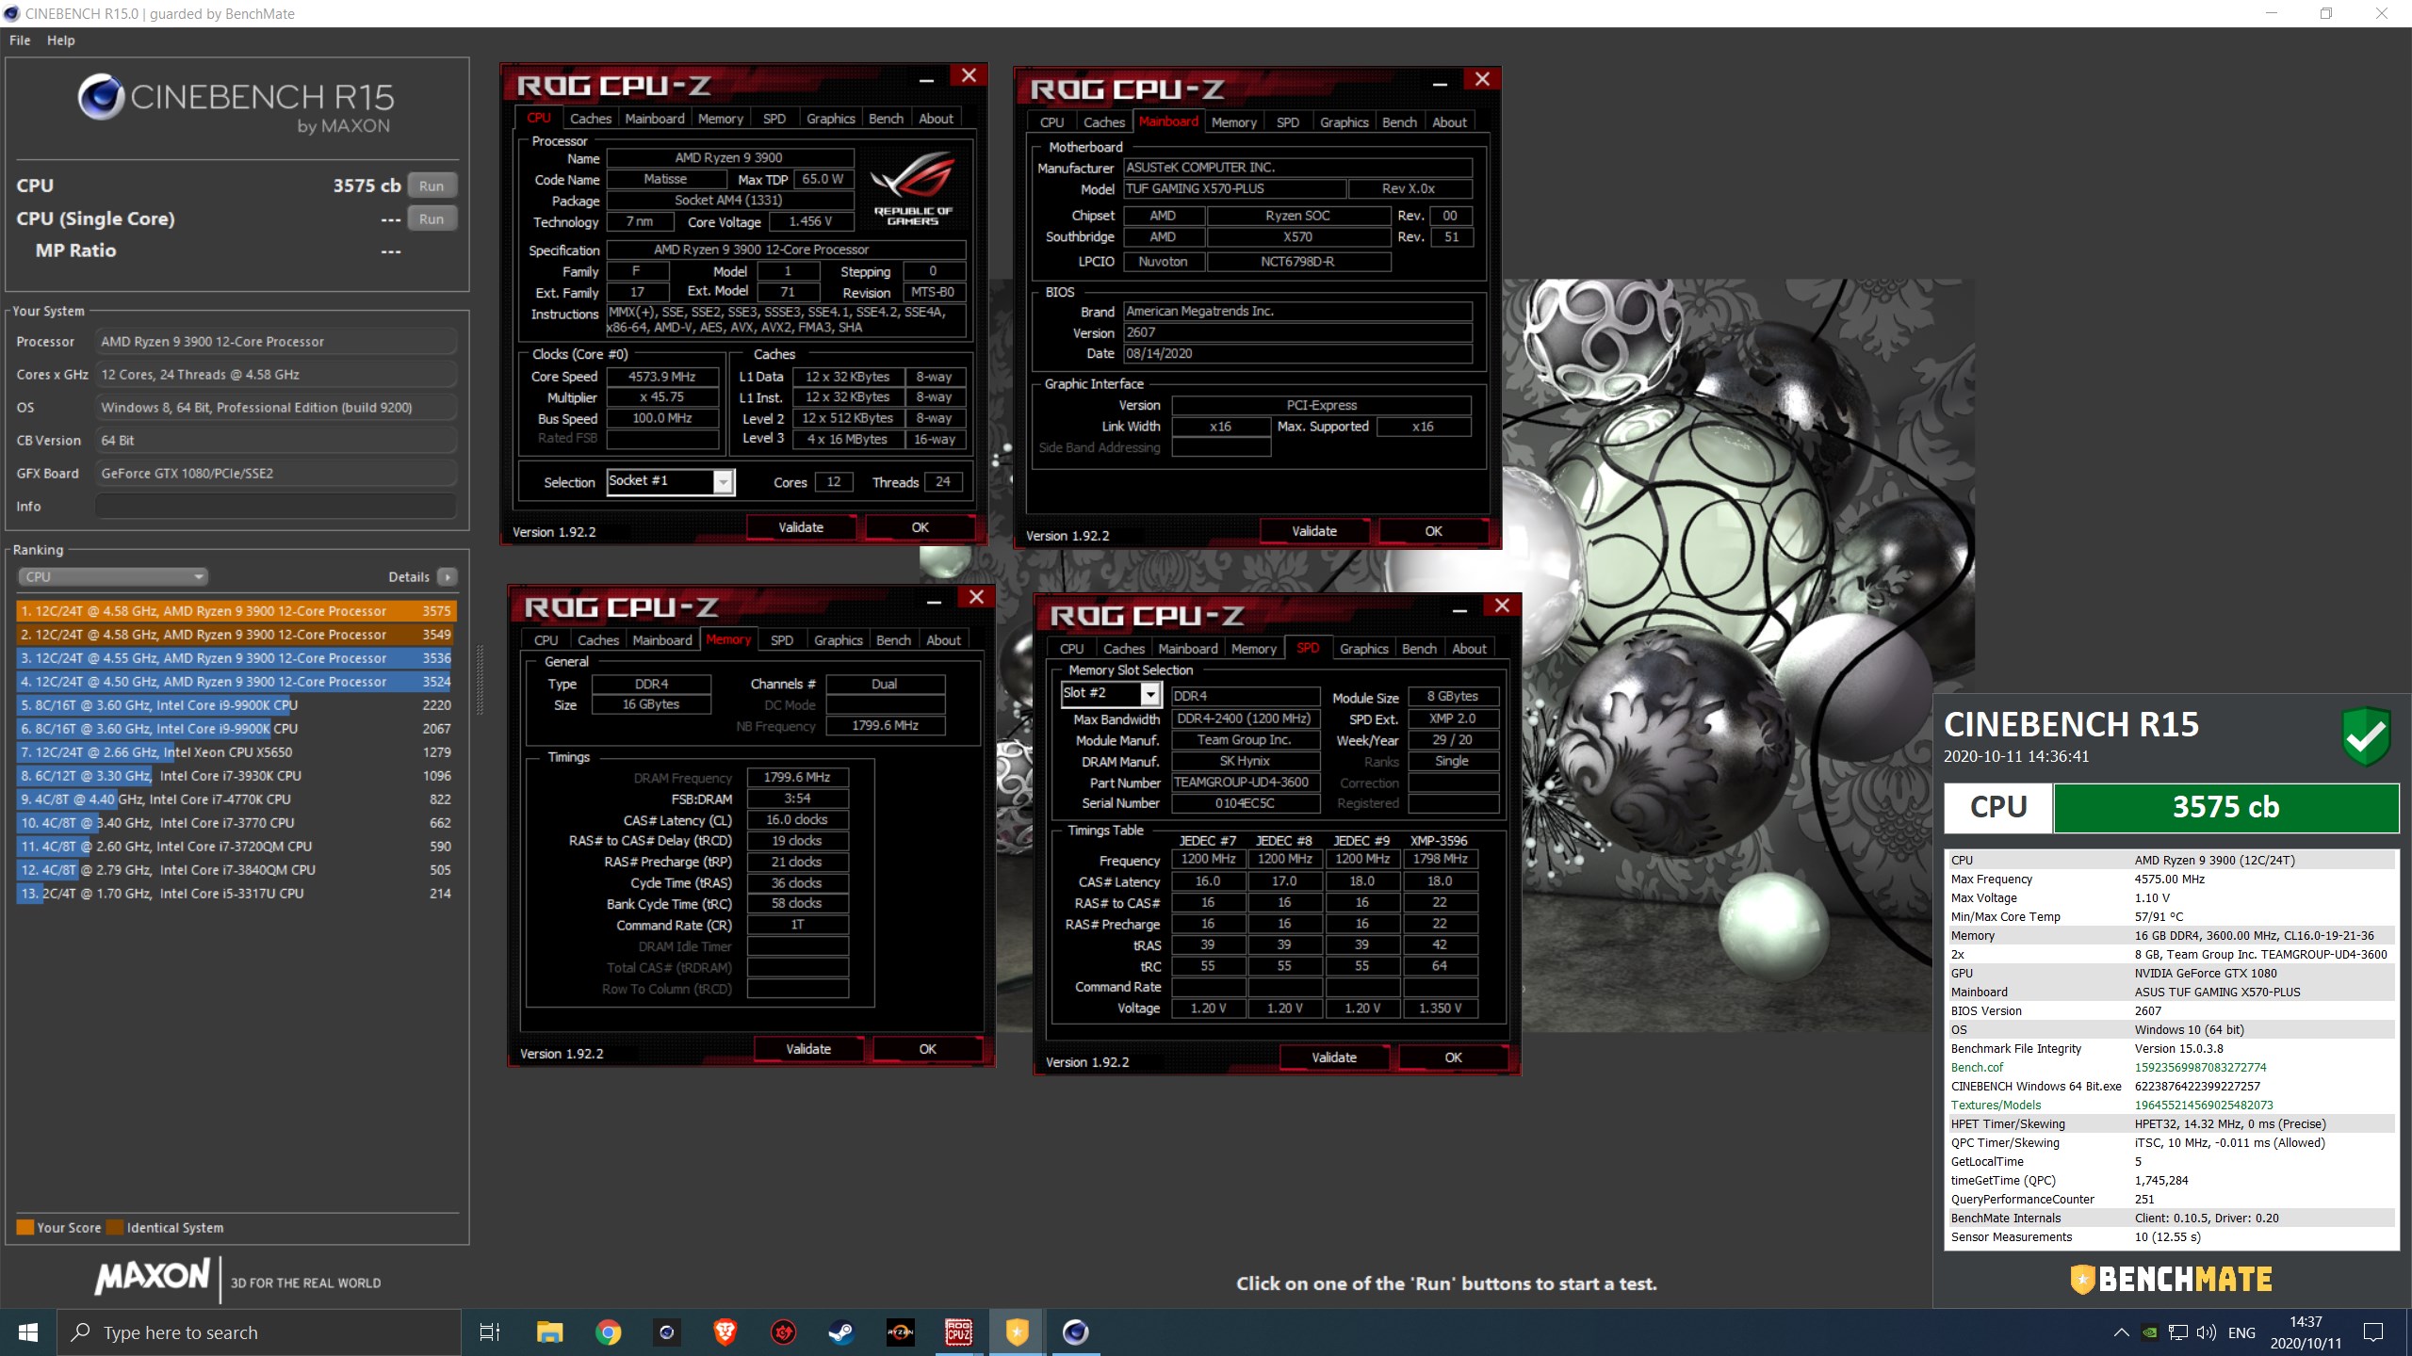Select ranking row 2 with score 3549
2412x1356 pixels.
click(x=236, y=635)
